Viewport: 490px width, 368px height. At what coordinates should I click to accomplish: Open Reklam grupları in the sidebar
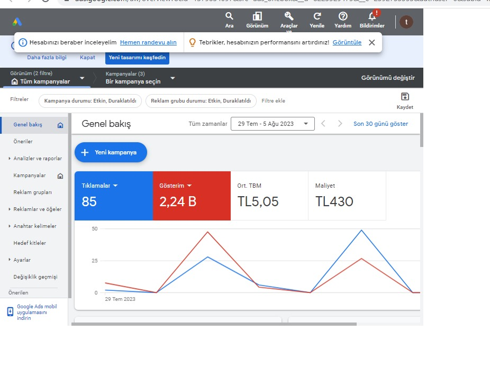[32, 192]
